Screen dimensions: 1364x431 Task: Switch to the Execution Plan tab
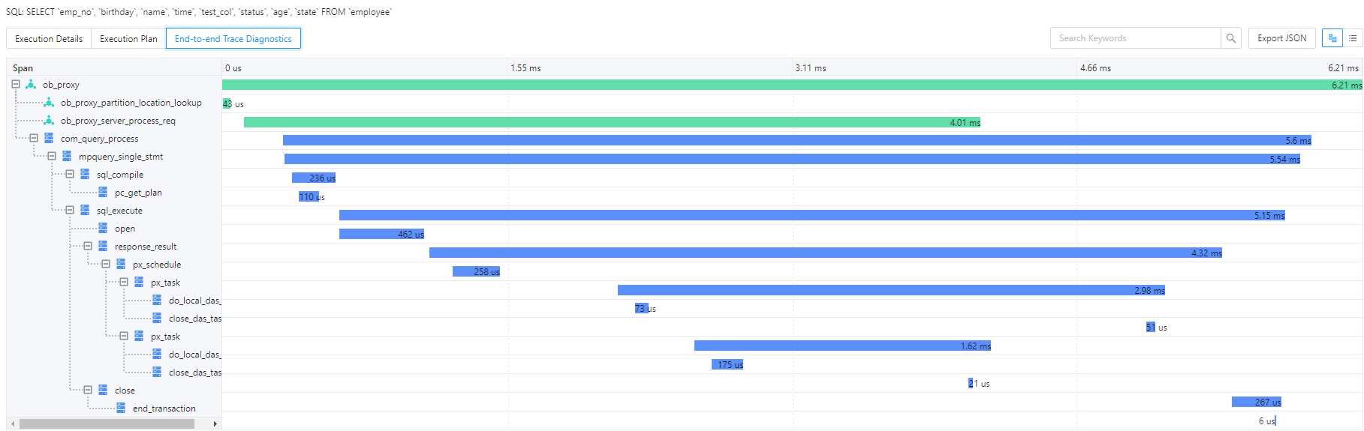[128, 39]
